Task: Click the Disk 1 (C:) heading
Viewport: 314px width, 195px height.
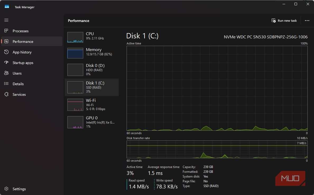Action: pos(142,36)
